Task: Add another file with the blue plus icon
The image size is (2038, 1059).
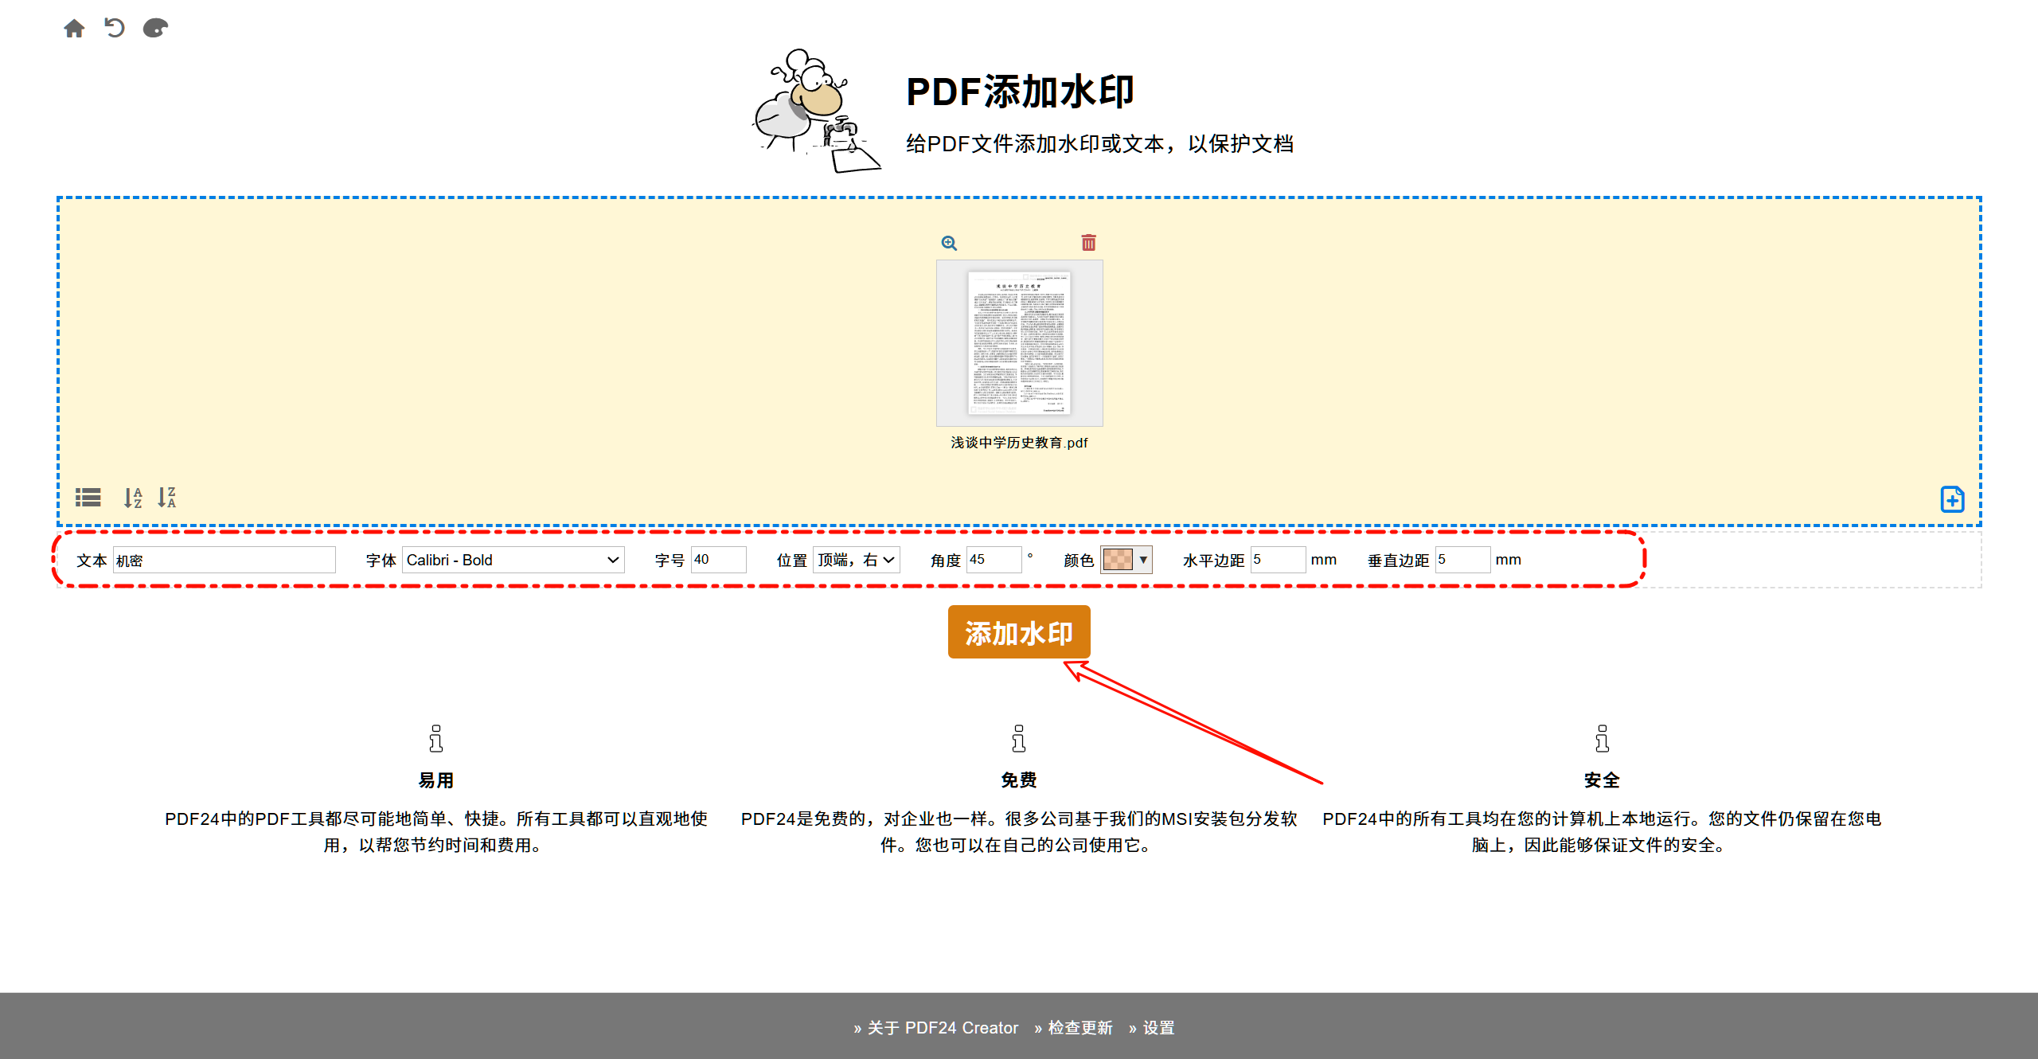Action: click(x=1952, y=499)
